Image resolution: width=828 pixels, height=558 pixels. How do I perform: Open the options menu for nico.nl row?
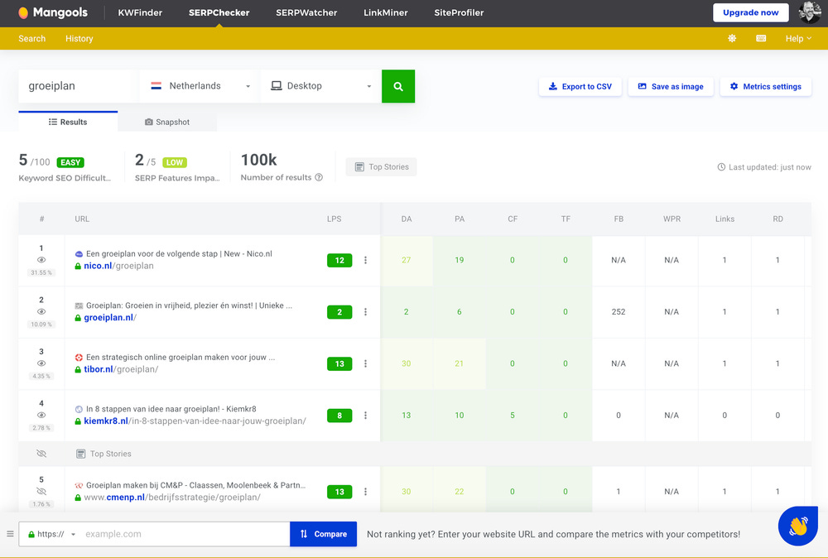(x=365, y=260)
